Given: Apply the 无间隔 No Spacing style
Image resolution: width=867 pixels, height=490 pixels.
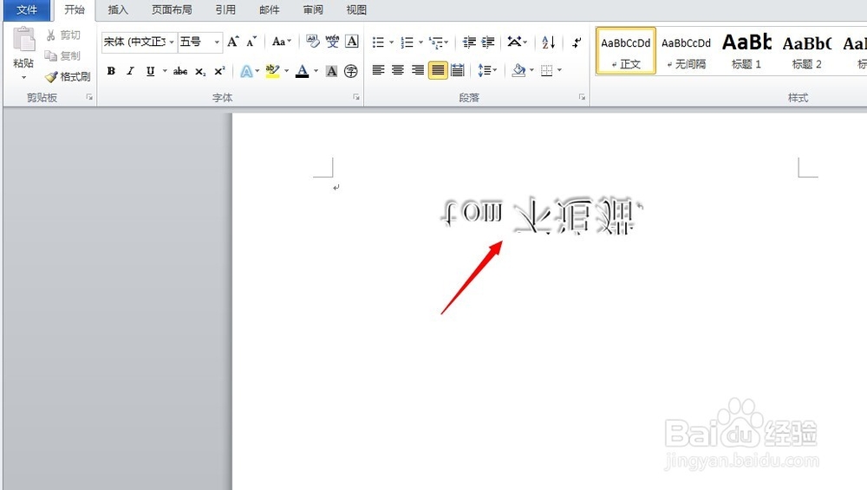Looking at the screenshot, I should pyautogui.click(x=686, y=51).
